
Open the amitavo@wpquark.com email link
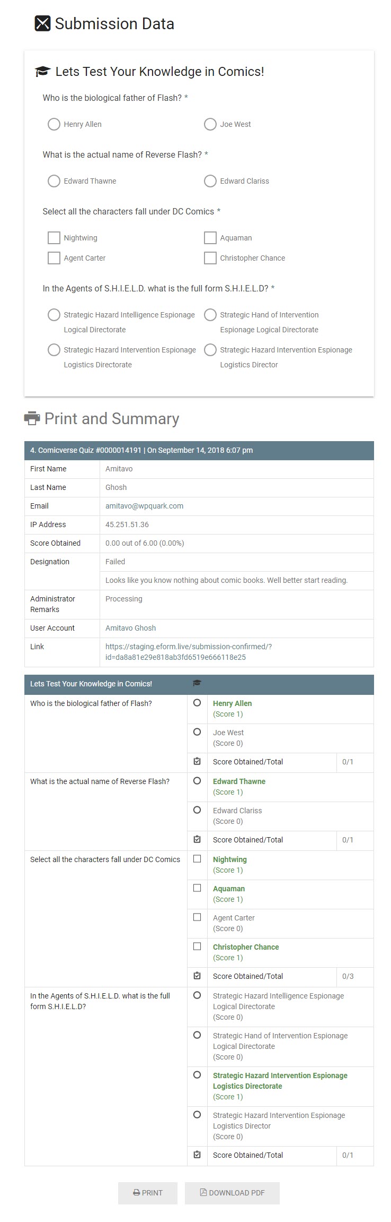coord(144,506)
